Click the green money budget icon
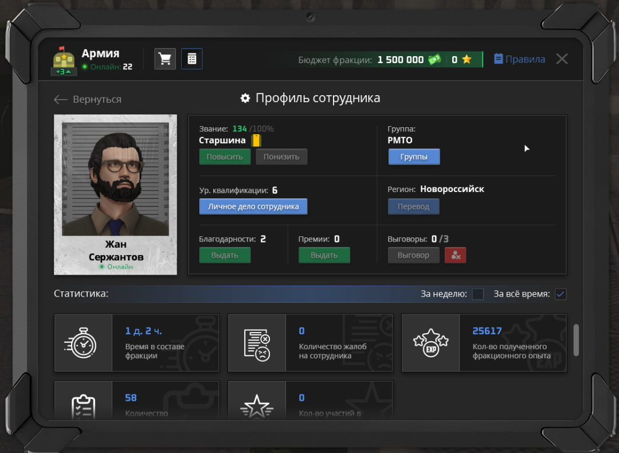Image resolution: width=619 pixels, height=453 pixels. pyautogui.click(x=434, y=60)
